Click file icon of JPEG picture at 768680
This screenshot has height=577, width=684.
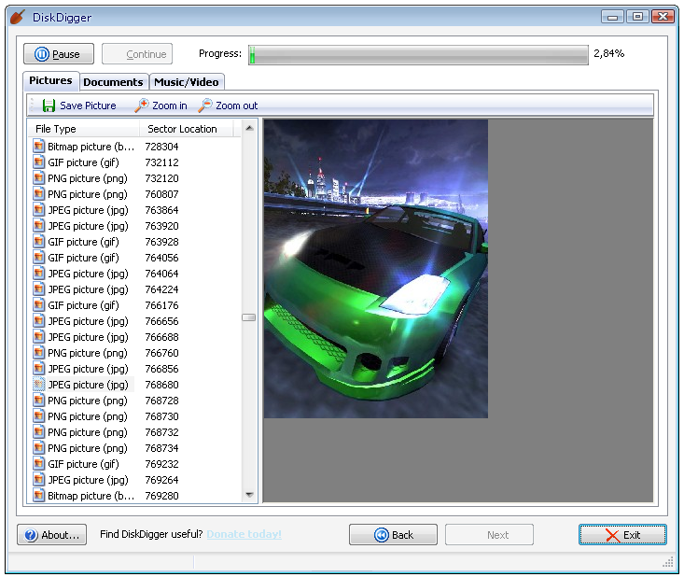pos(39,385)
